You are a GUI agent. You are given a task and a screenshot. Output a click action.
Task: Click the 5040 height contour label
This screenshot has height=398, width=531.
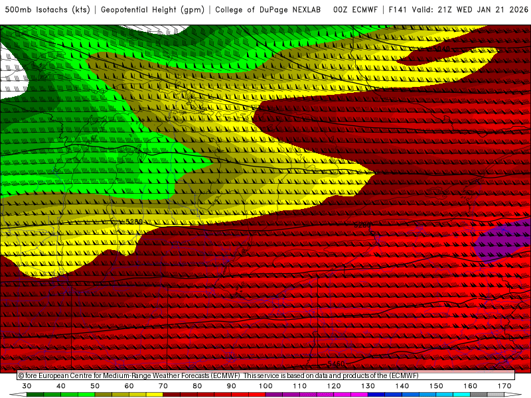click(x=442, y=48)
